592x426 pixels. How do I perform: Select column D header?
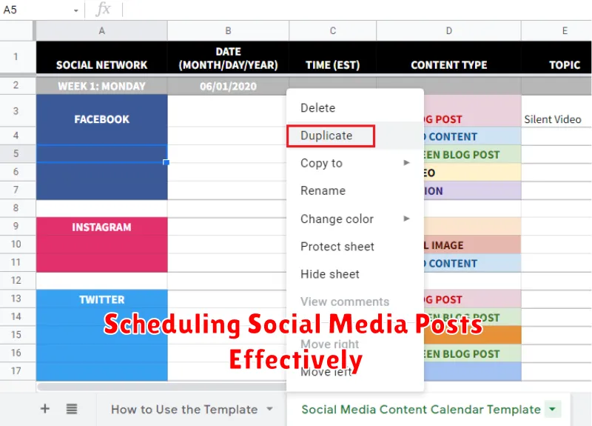tap(448, 30)
